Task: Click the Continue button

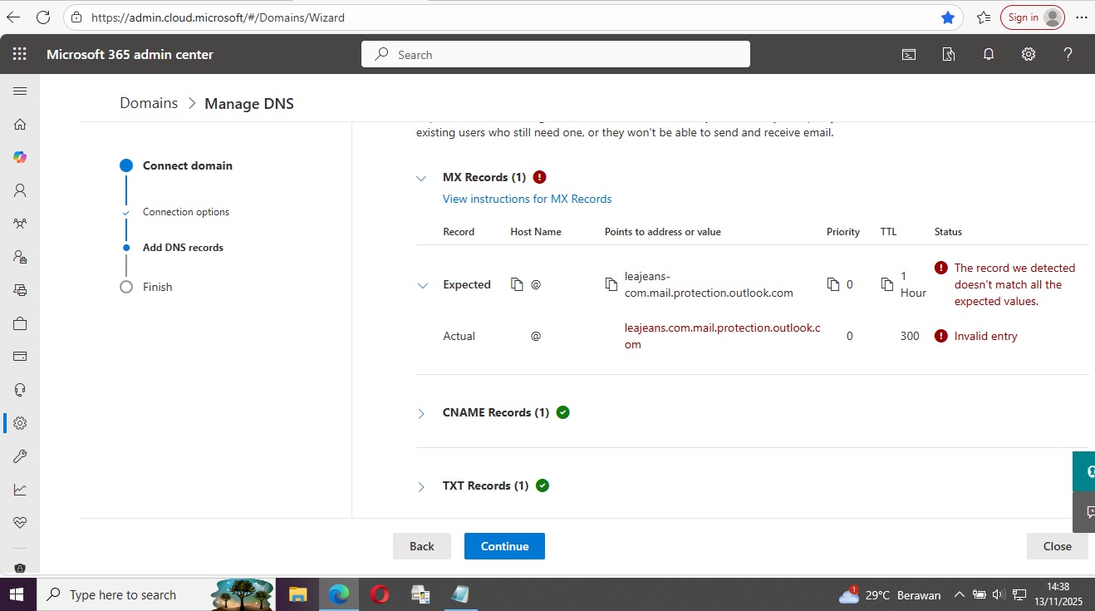Action: click(x=504, y=546)
